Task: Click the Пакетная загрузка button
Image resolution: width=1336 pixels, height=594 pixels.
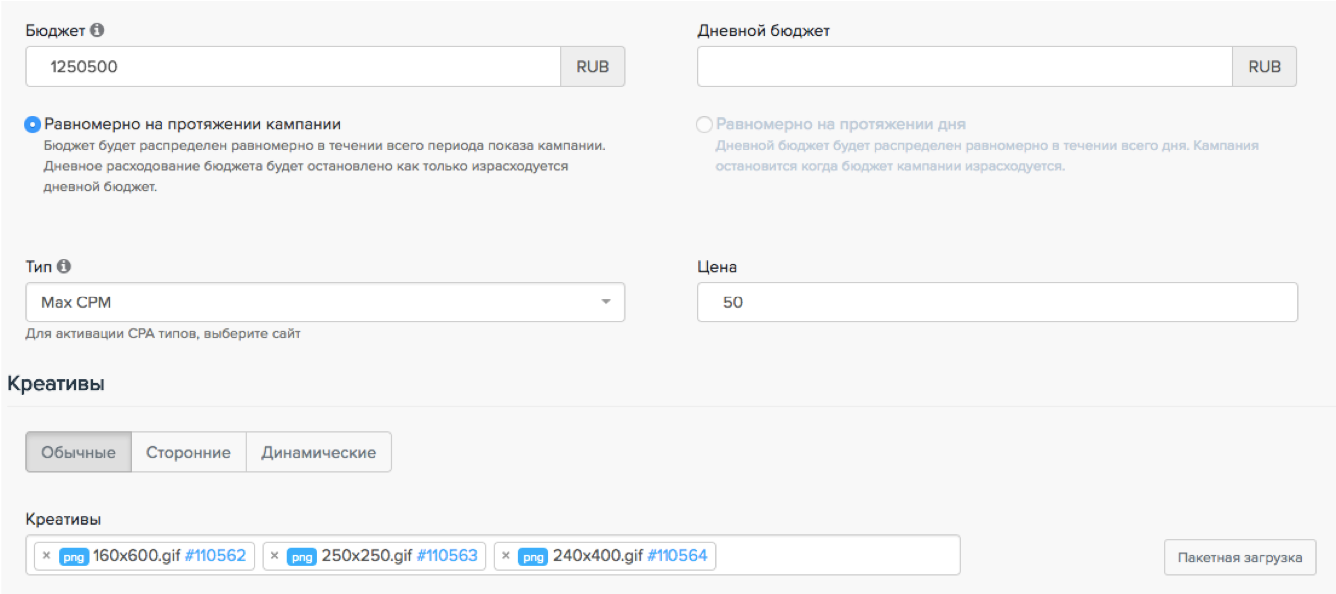Action: click(1239, 557)
